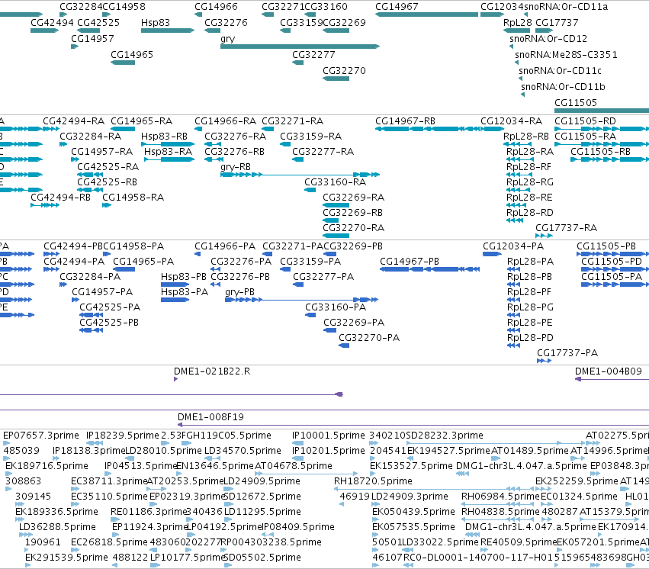Click the RpL28-RB transcript label
This screenshot has width=649, height=569.
pyautogui.click(x=526, y=137)
